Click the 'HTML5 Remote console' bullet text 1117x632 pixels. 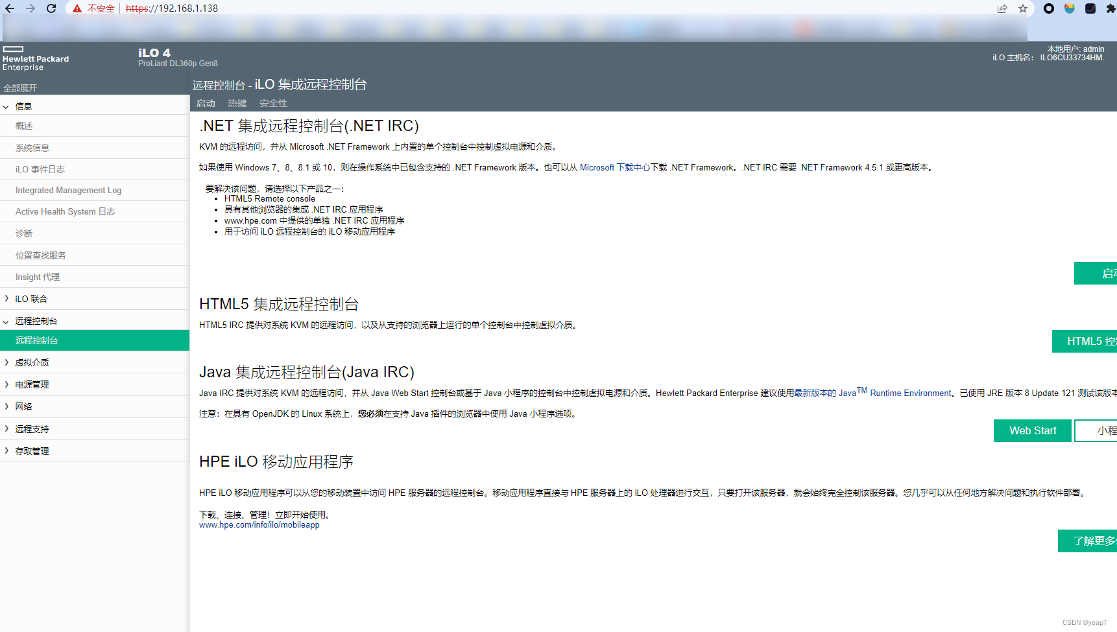point(270,199)
